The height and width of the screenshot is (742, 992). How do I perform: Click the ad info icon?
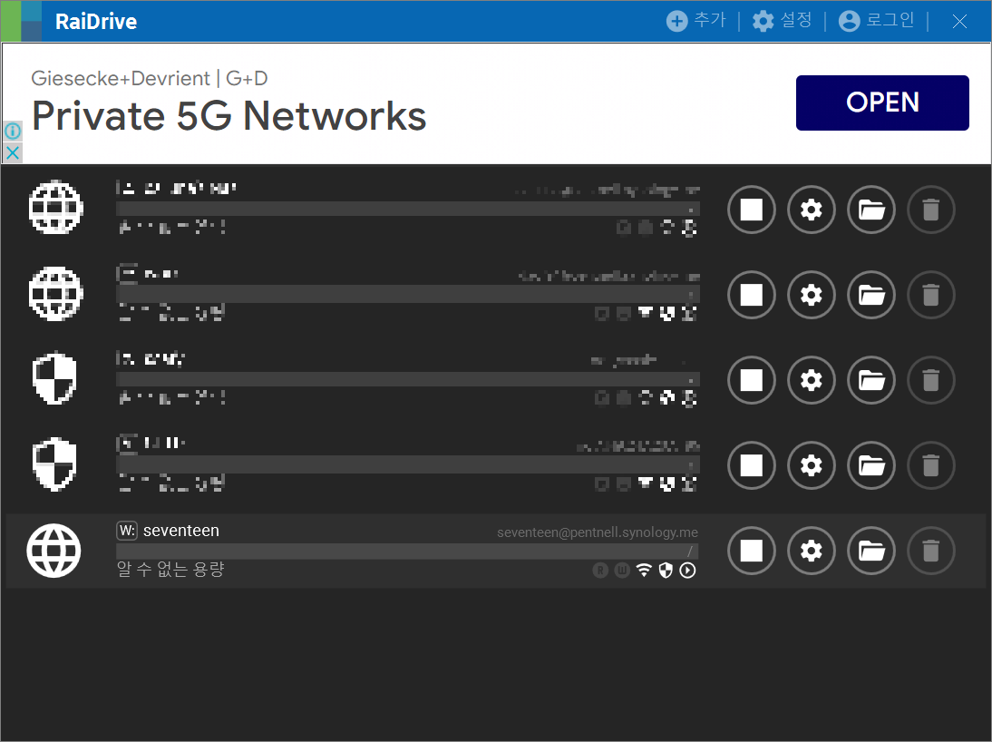(x=13, y=131)
